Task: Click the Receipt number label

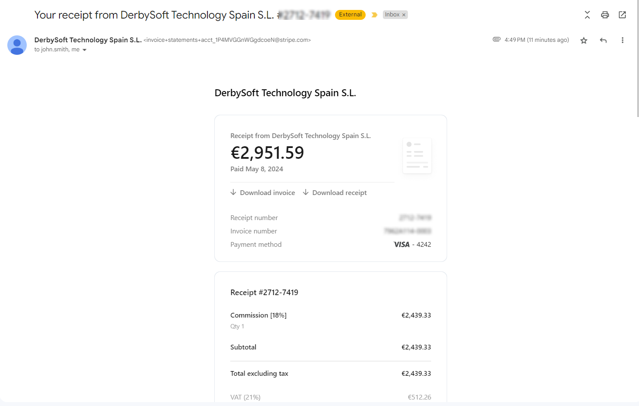Action: click(x=254, y=218)
